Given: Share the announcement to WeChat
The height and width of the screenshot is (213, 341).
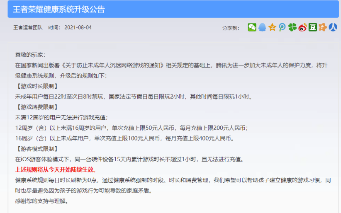Looking at the screenshot, I should point(252,27).
